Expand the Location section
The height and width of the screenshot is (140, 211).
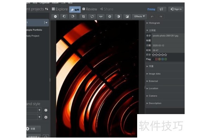click(x=154, y=88)
